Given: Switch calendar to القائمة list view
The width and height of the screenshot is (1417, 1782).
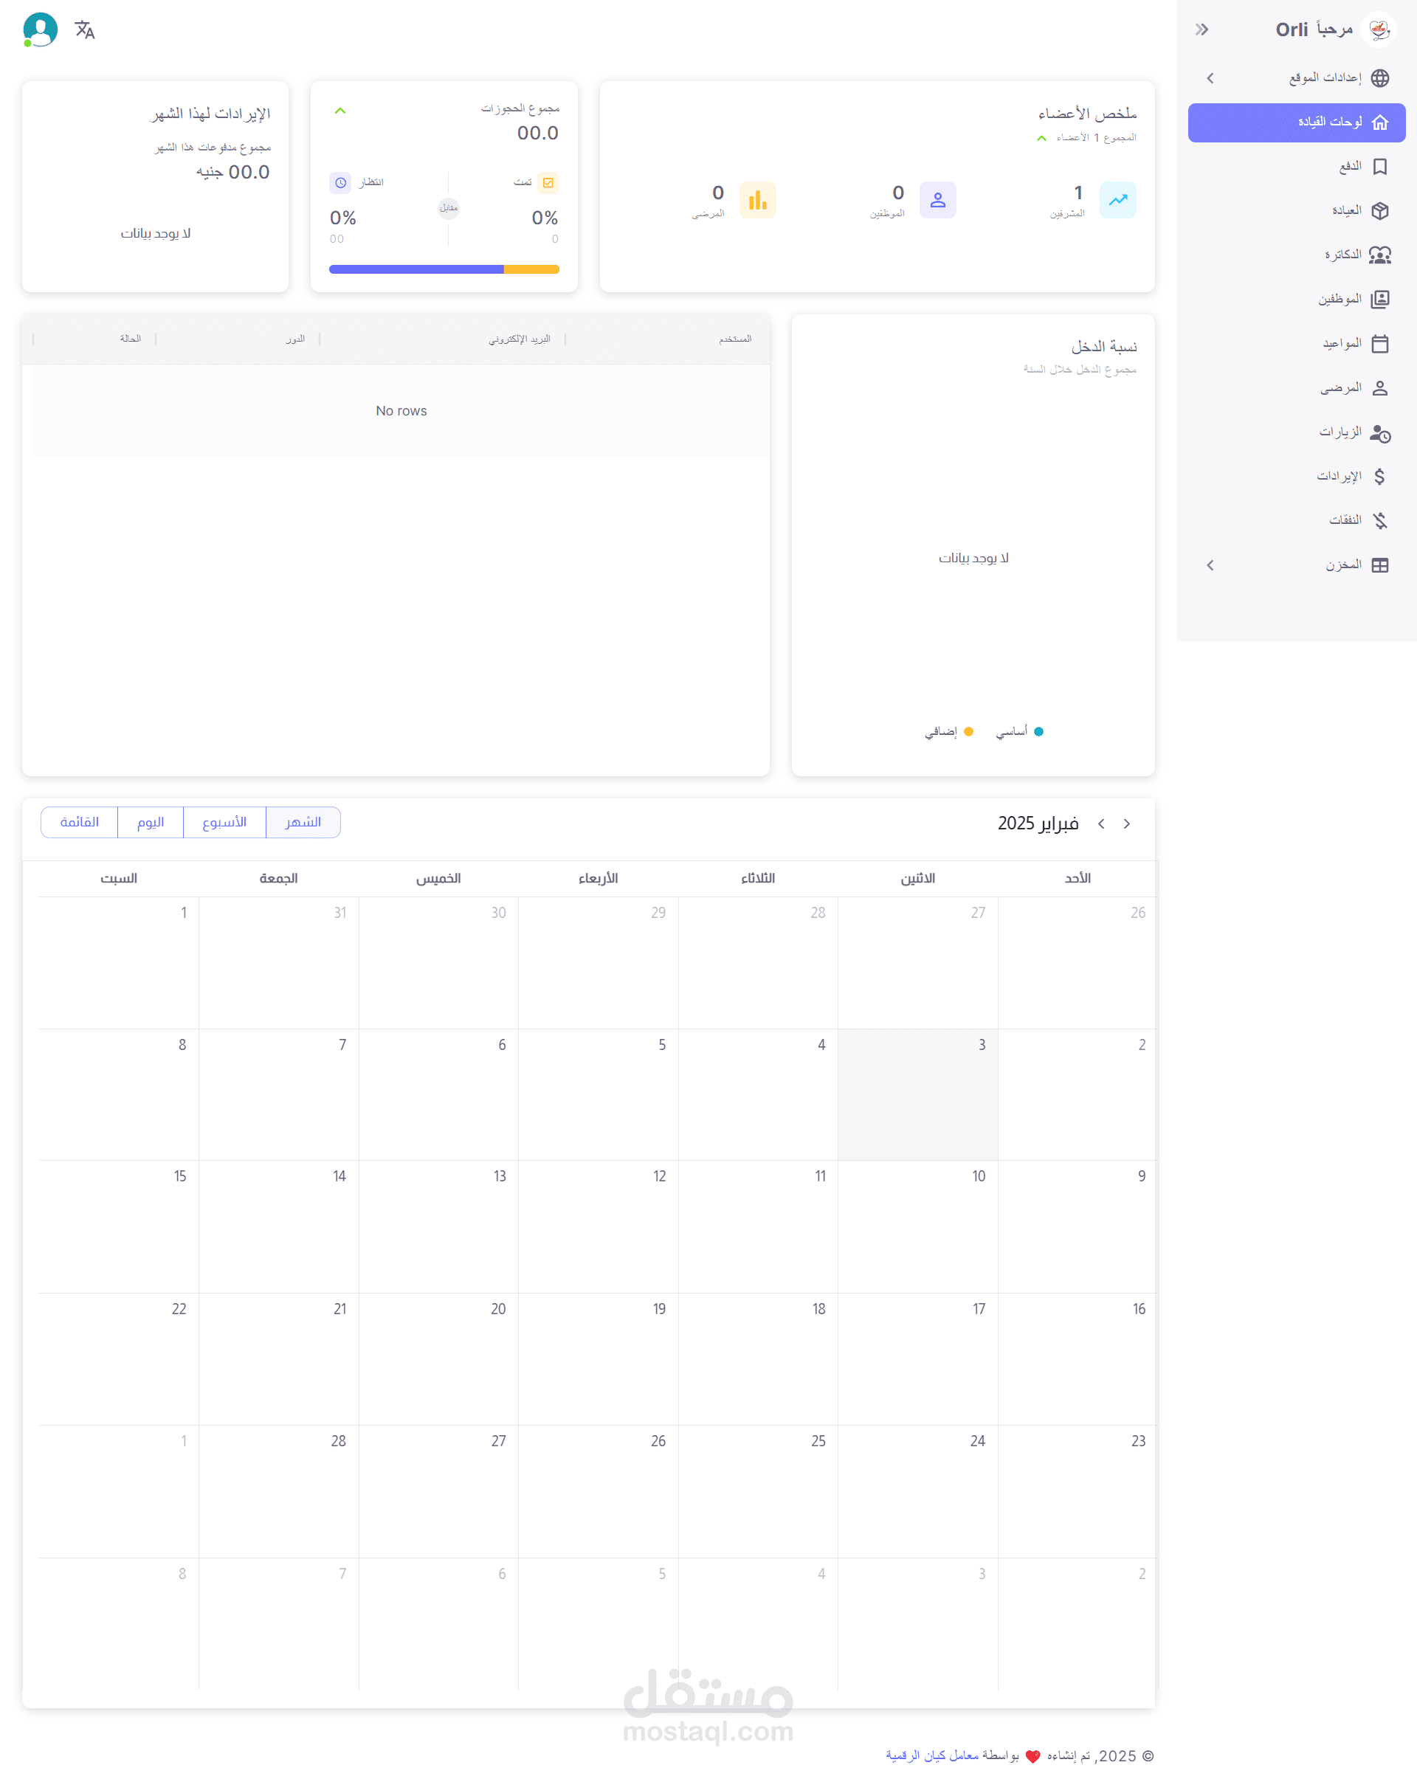Looking at the screenshot, I should [80, 823].
